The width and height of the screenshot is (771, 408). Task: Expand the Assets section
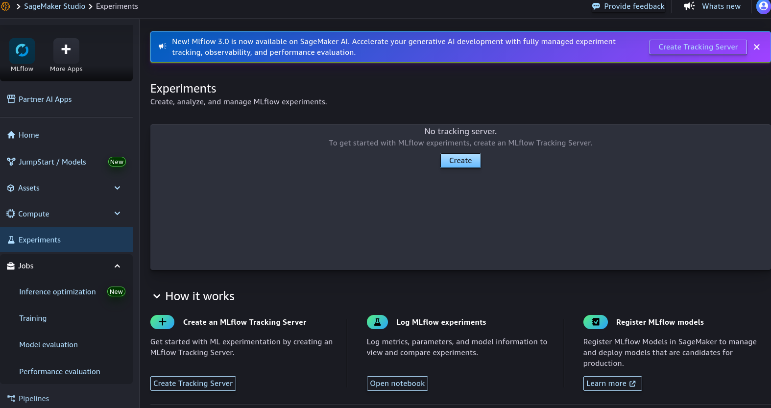[x=117, y=188]
